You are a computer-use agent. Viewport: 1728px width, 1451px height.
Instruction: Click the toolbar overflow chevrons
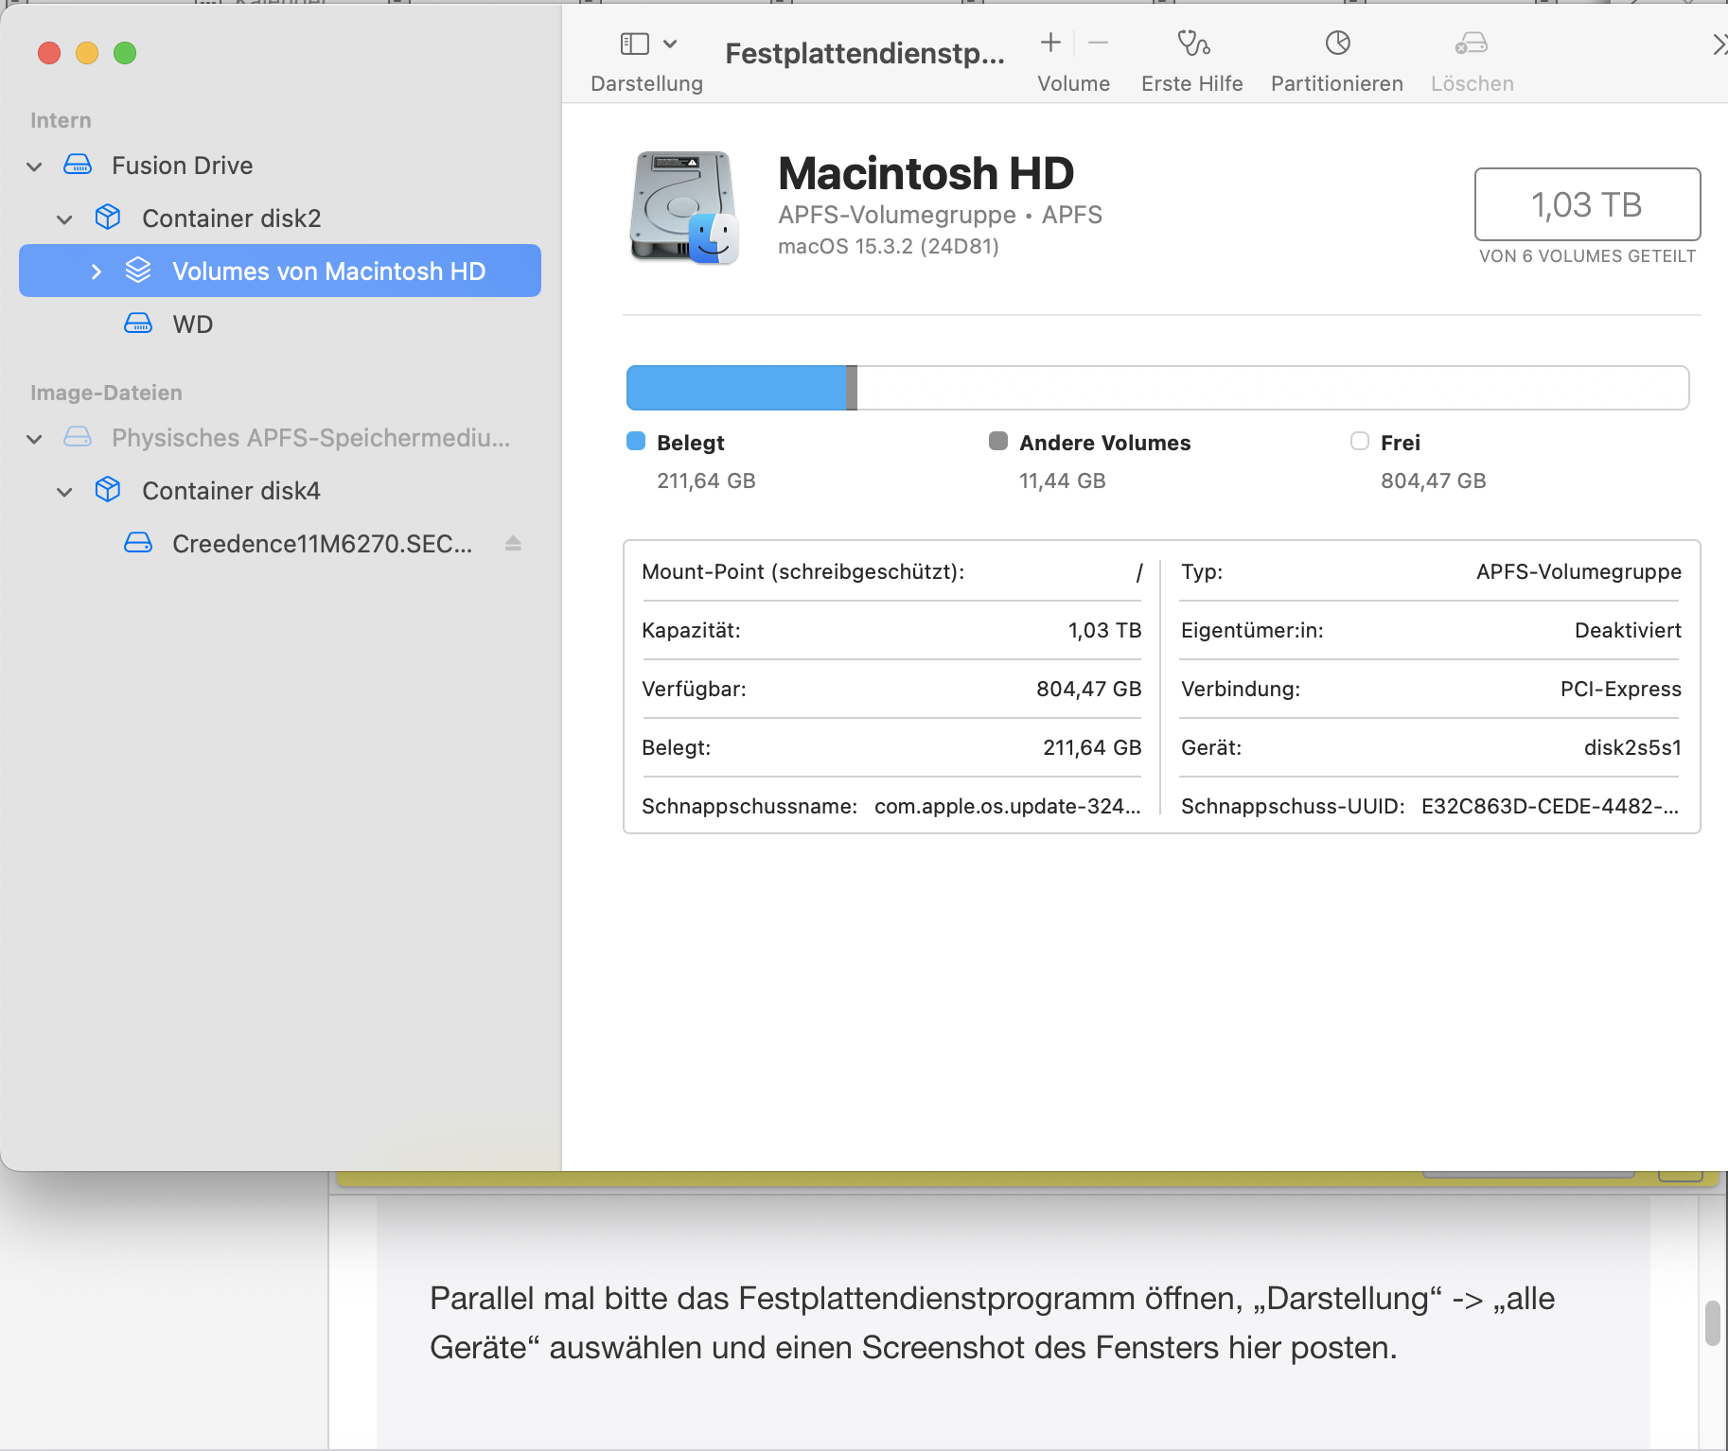coord(1719,44)
